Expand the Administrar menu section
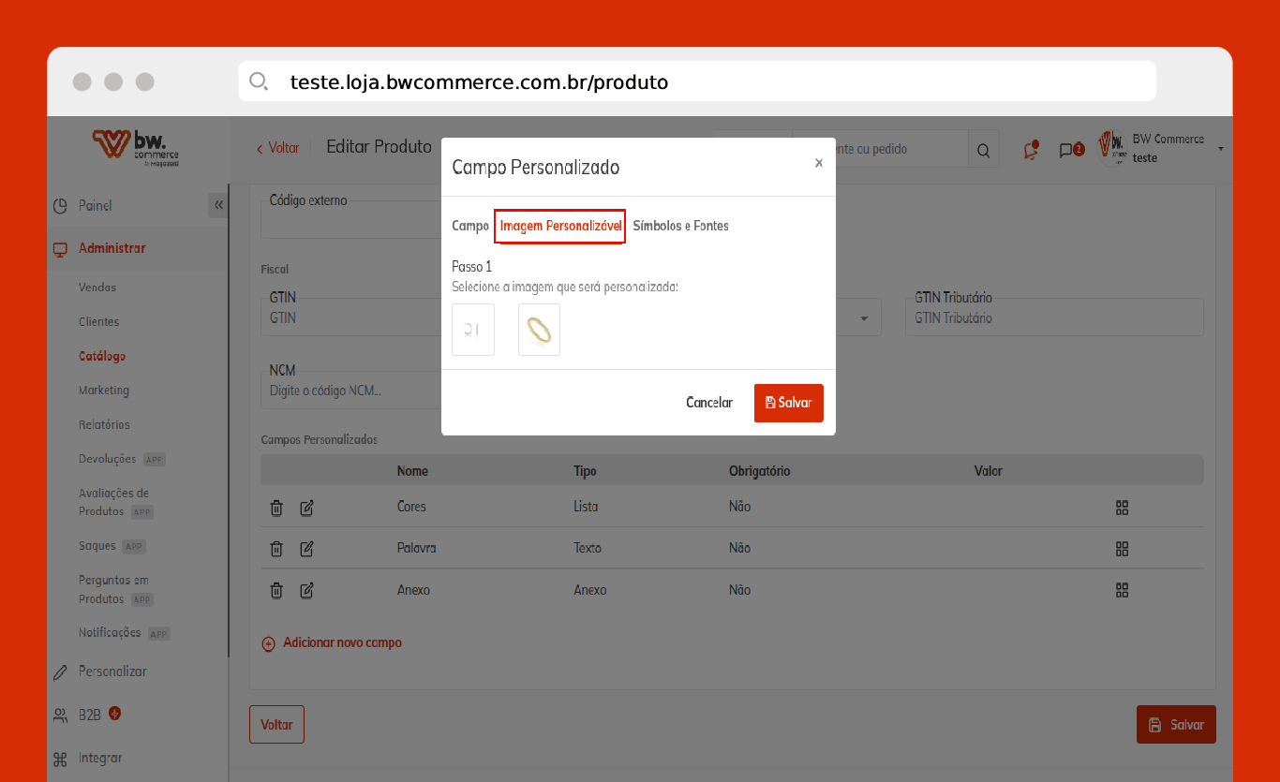1280x782 pixels. point(112,248)
